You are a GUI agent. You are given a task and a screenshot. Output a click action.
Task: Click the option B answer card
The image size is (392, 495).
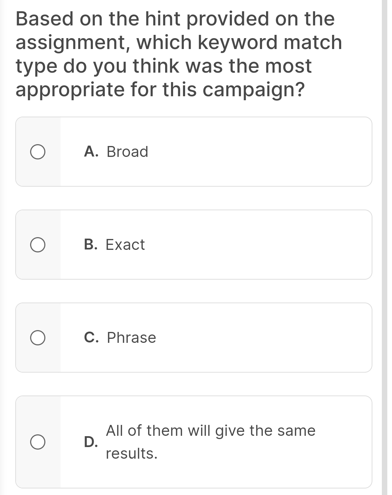click(194, 245)
